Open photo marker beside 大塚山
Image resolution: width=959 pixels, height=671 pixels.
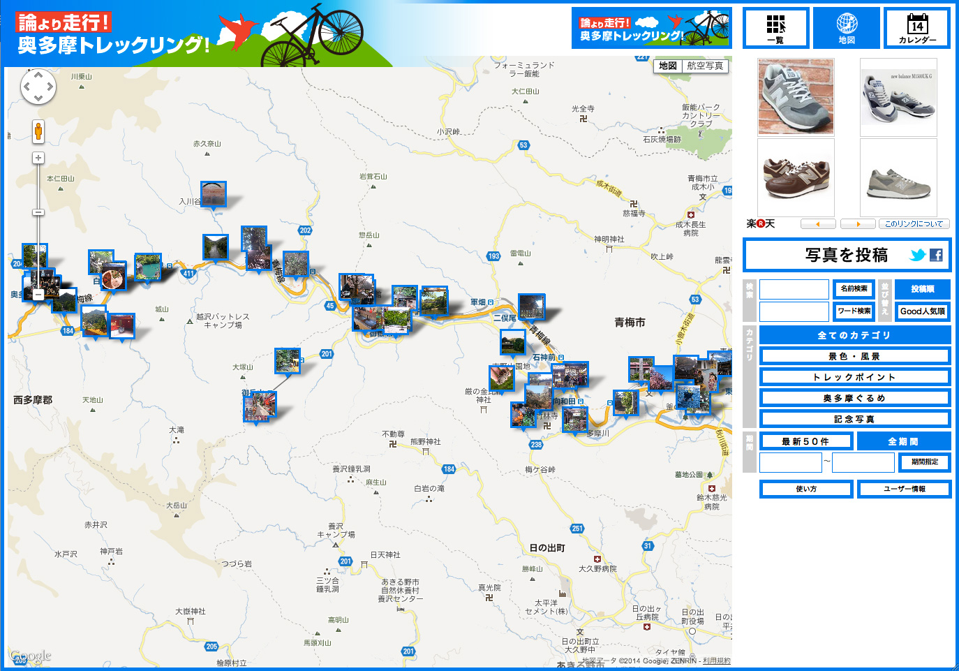pyautogui.click(x=288, y=360)
